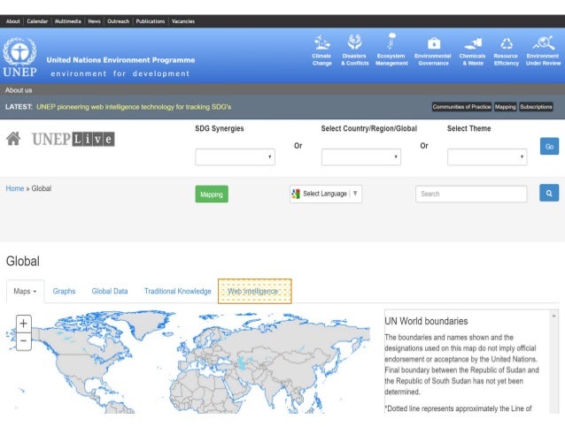Switch to the Traditional Knowledge tab

point(178,291)
